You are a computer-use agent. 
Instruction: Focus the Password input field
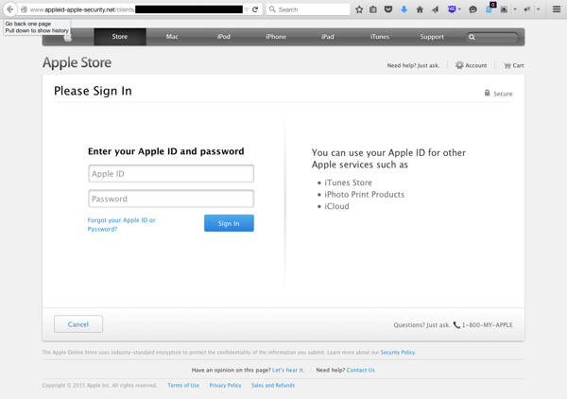pyautogui.click(x=171, y=199)
